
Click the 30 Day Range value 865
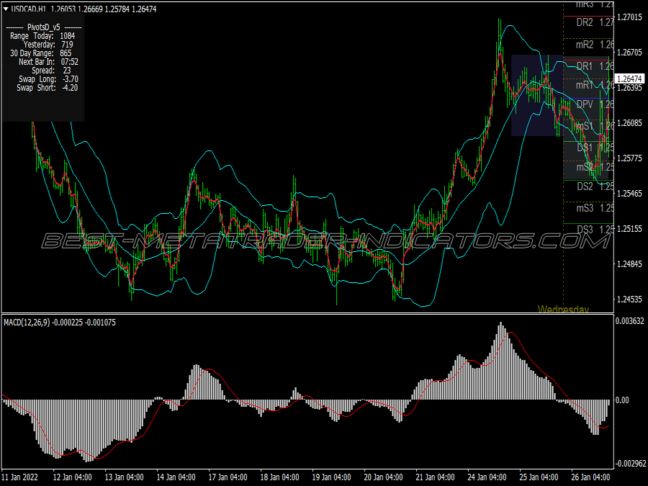pos(66,53)
